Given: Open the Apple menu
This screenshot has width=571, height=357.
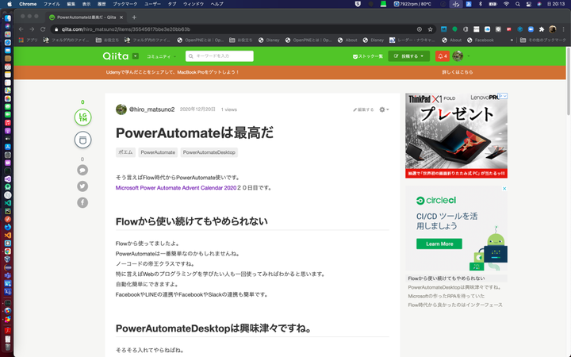Looking at the screenshot, I should coord(10,4).
